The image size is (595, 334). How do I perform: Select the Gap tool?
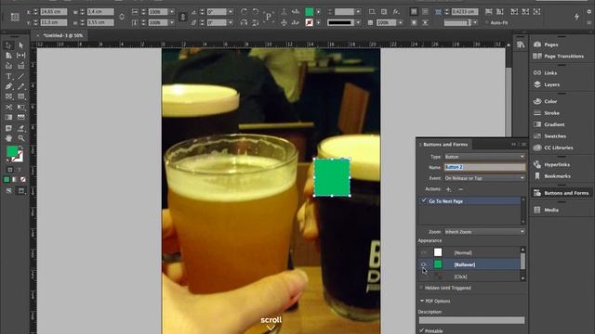20,56
